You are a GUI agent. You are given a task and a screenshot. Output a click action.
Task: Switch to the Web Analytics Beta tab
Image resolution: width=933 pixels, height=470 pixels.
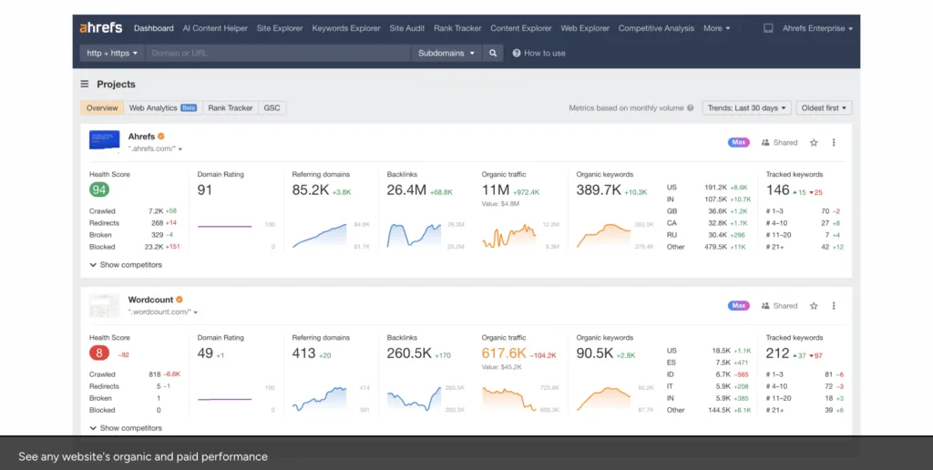coord(162,107)
